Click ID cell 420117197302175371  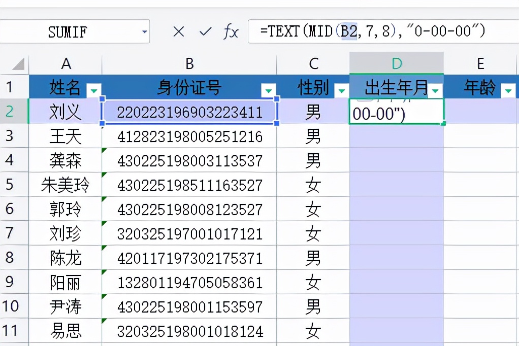click(189, 257)
